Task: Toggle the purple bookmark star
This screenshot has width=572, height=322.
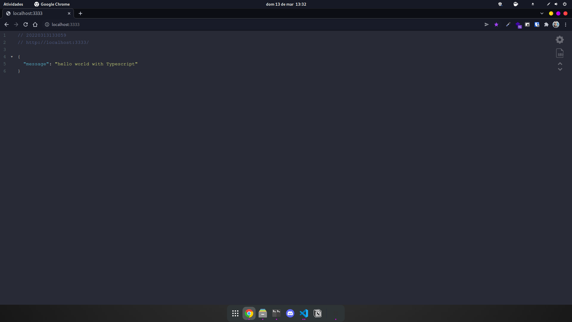Action: [x=496, y=24]
